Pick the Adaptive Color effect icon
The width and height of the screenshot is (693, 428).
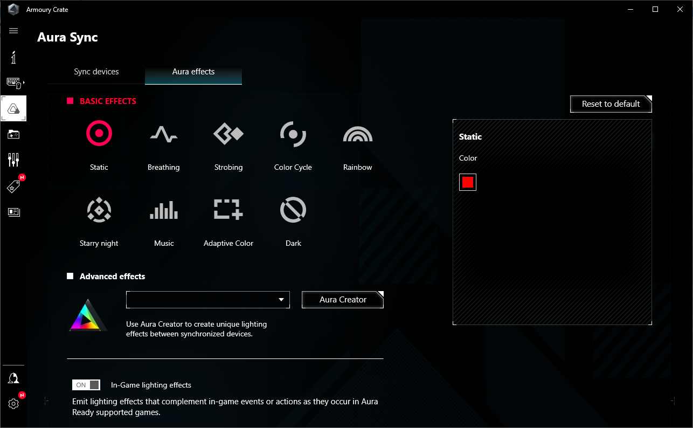pyautogui.click(x=228, y=210)
